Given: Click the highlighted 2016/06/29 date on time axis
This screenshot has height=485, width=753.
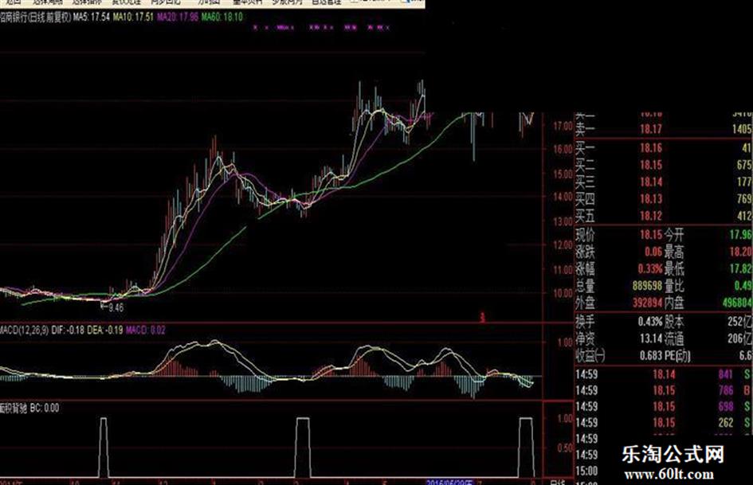Looking at the screenshot, I should coord(449,482).
